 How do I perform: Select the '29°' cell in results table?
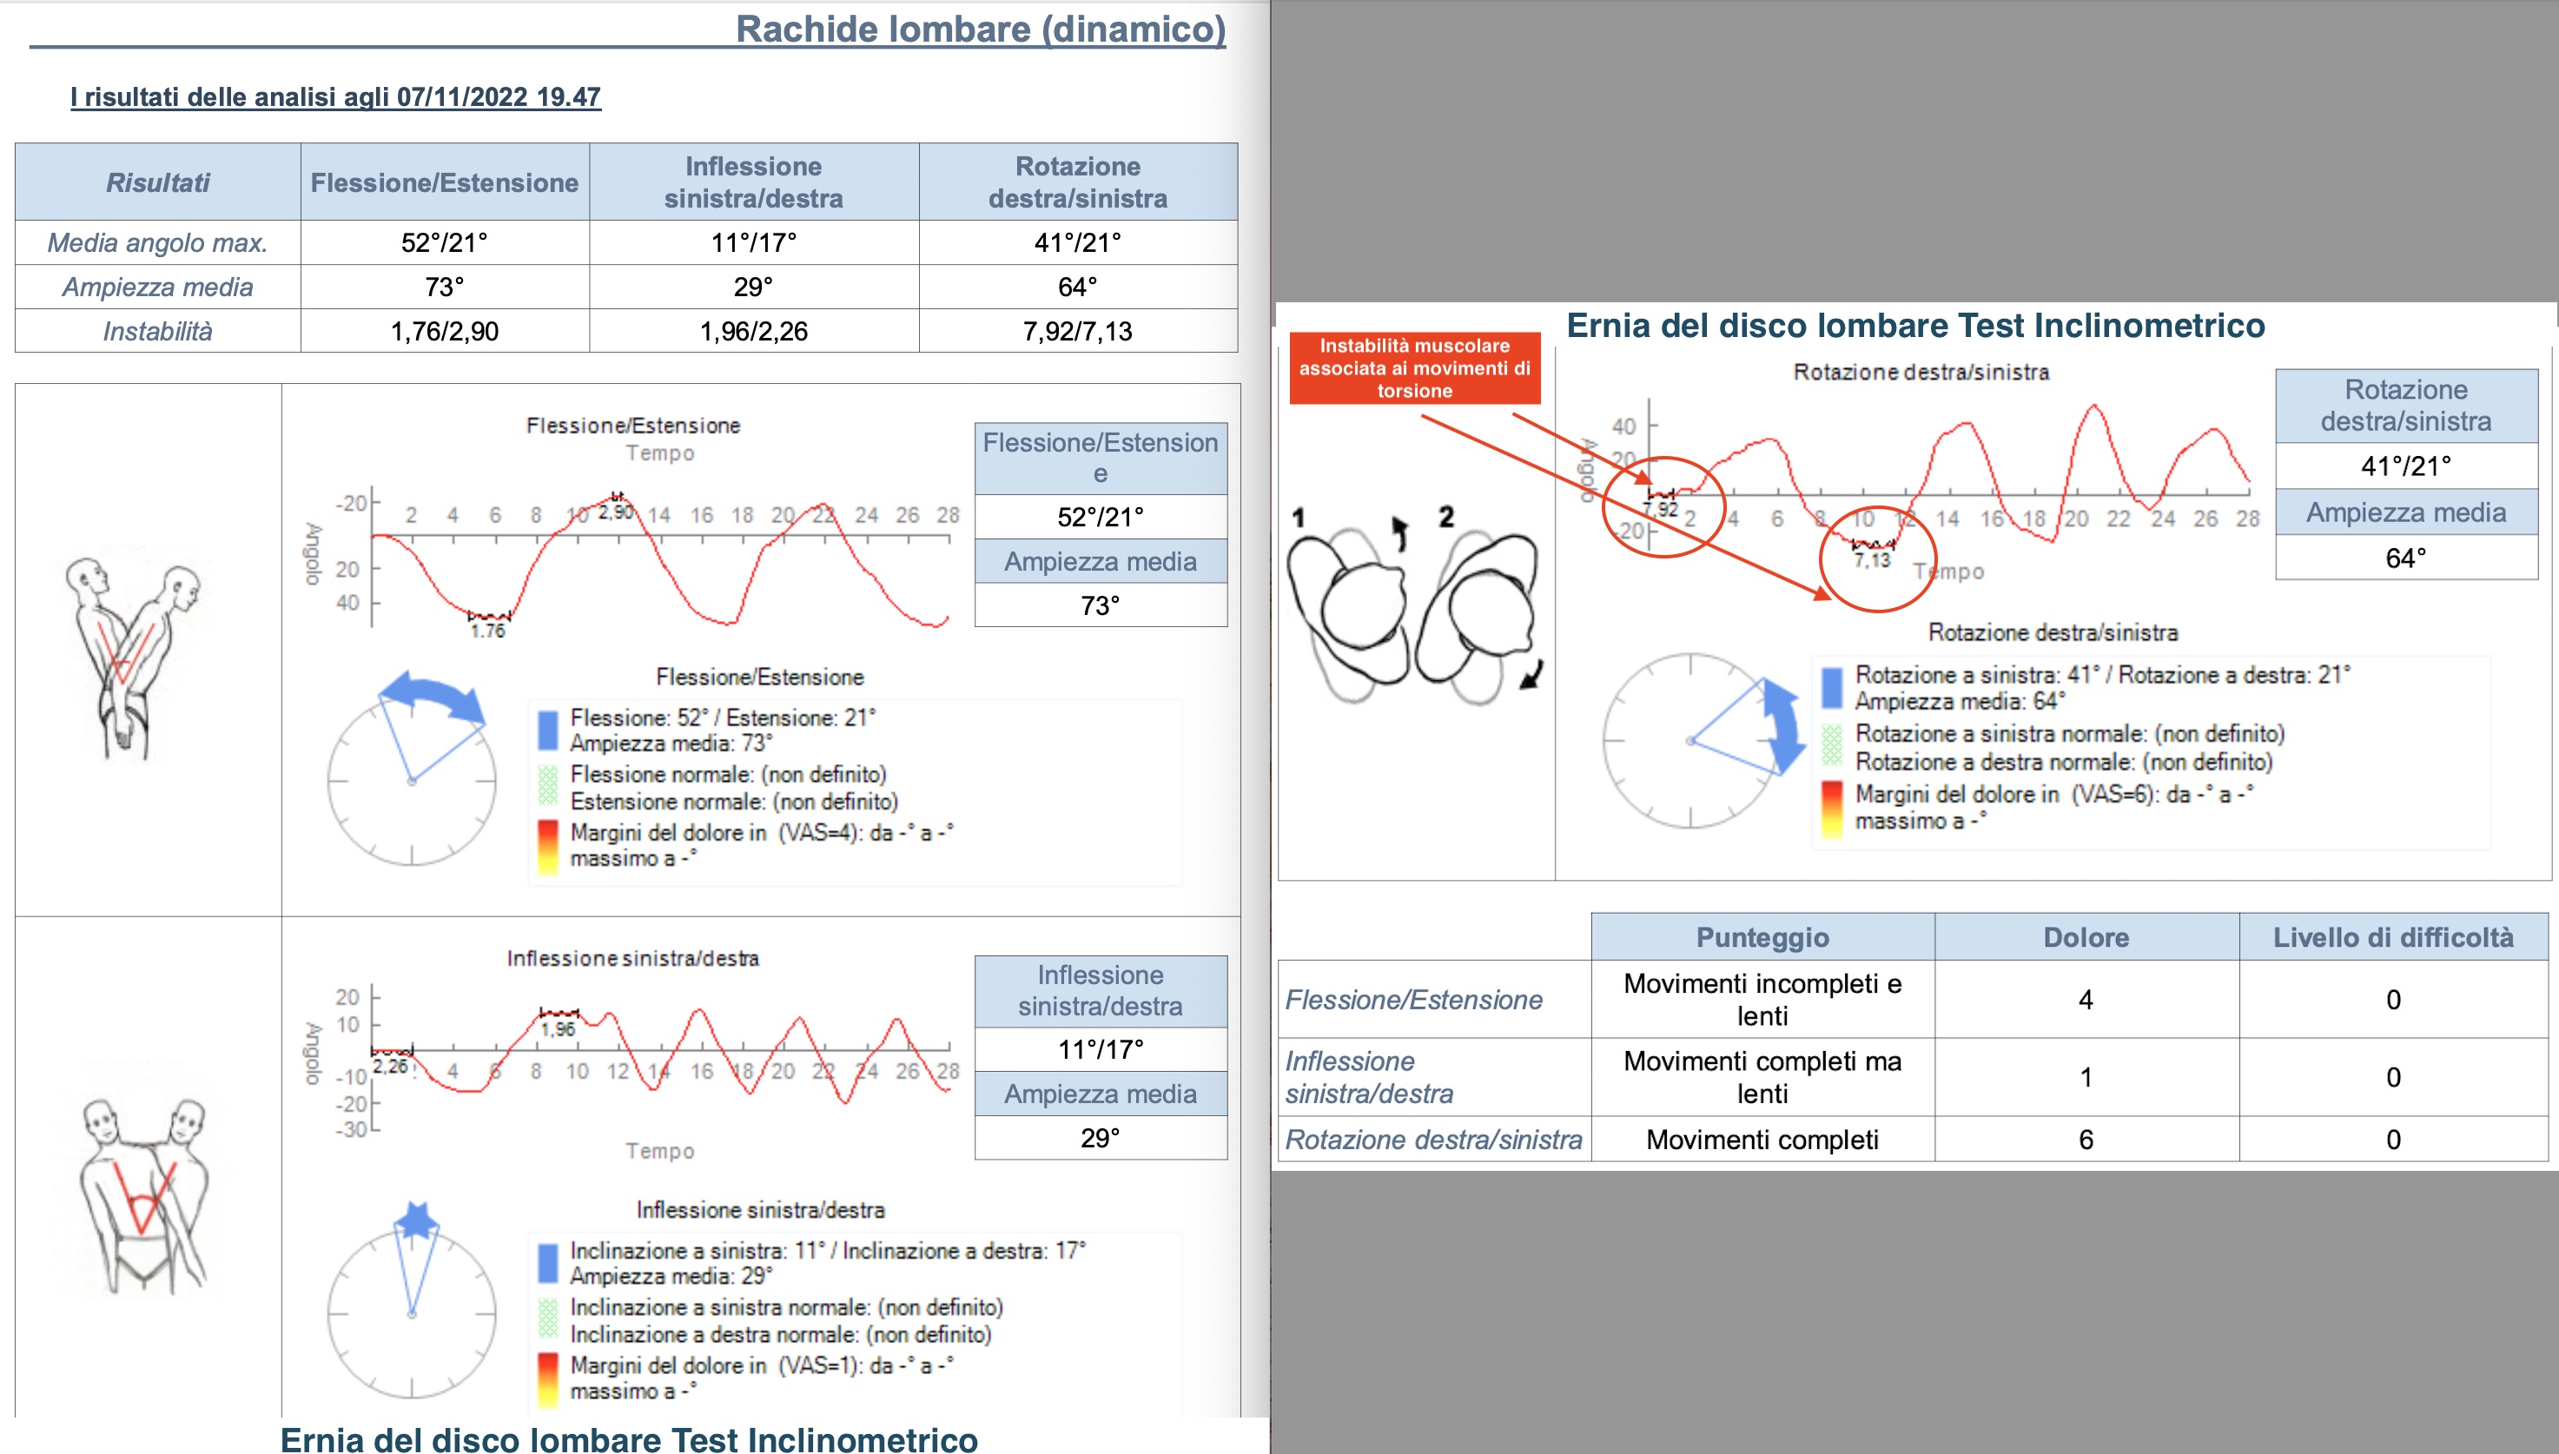pyautogui.click(x=754, y=287)
